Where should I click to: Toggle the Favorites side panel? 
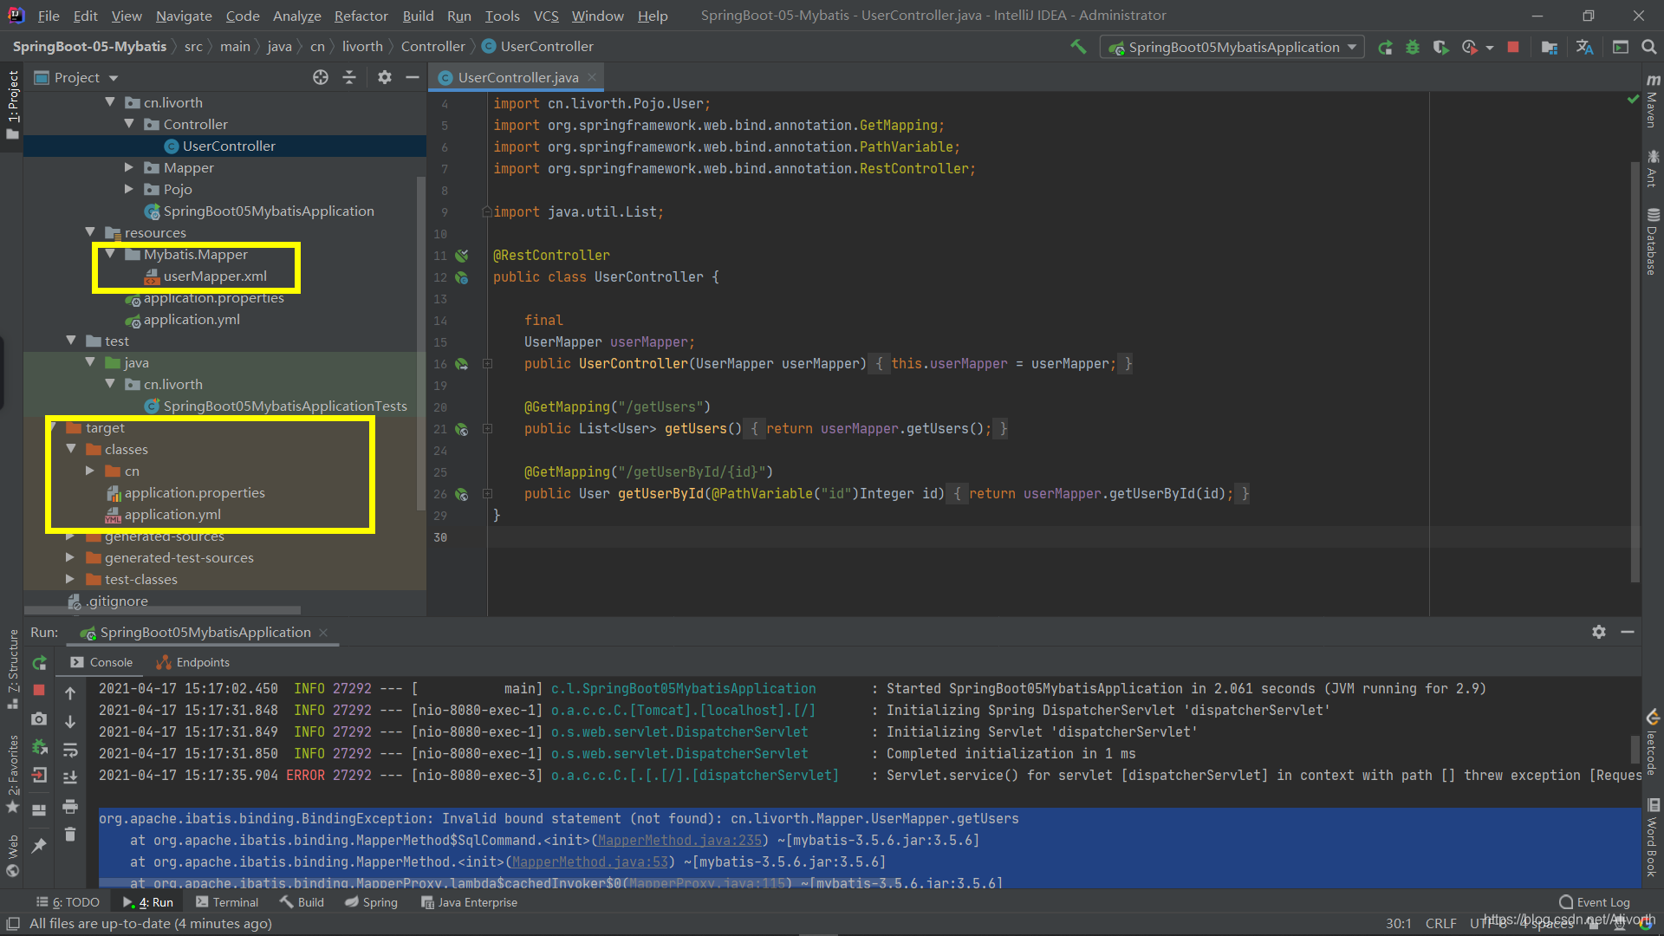[12, 773]
